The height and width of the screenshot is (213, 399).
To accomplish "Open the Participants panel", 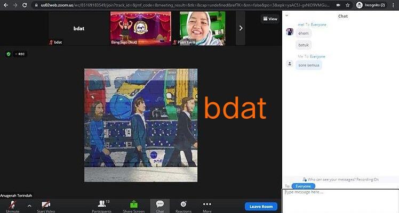I will tap(102, 207).
